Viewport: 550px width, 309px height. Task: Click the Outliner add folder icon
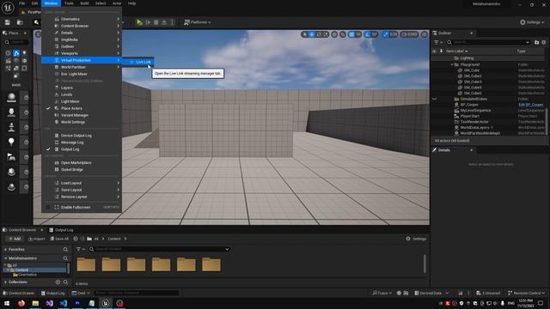click(x=536, y=42)
